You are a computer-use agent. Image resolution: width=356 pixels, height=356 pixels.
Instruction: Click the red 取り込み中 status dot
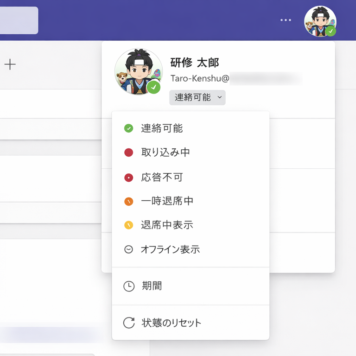[129, 153]
